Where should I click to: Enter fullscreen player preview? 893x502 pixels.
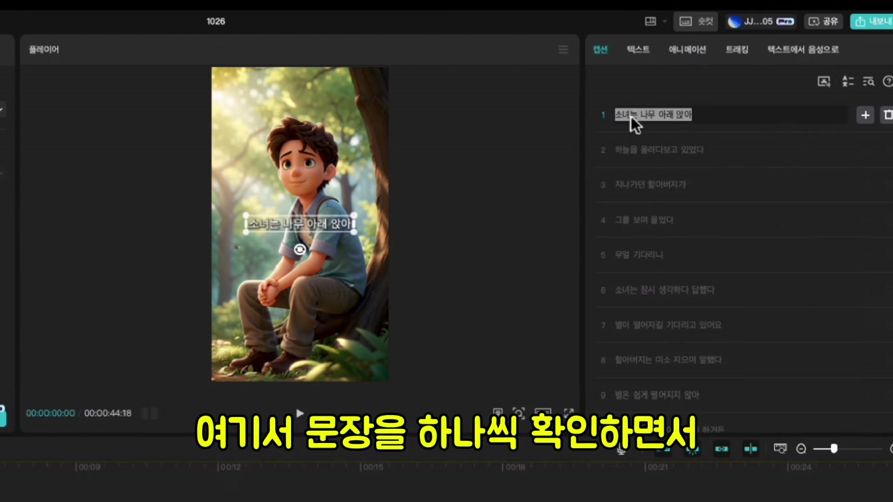(569, 412)
